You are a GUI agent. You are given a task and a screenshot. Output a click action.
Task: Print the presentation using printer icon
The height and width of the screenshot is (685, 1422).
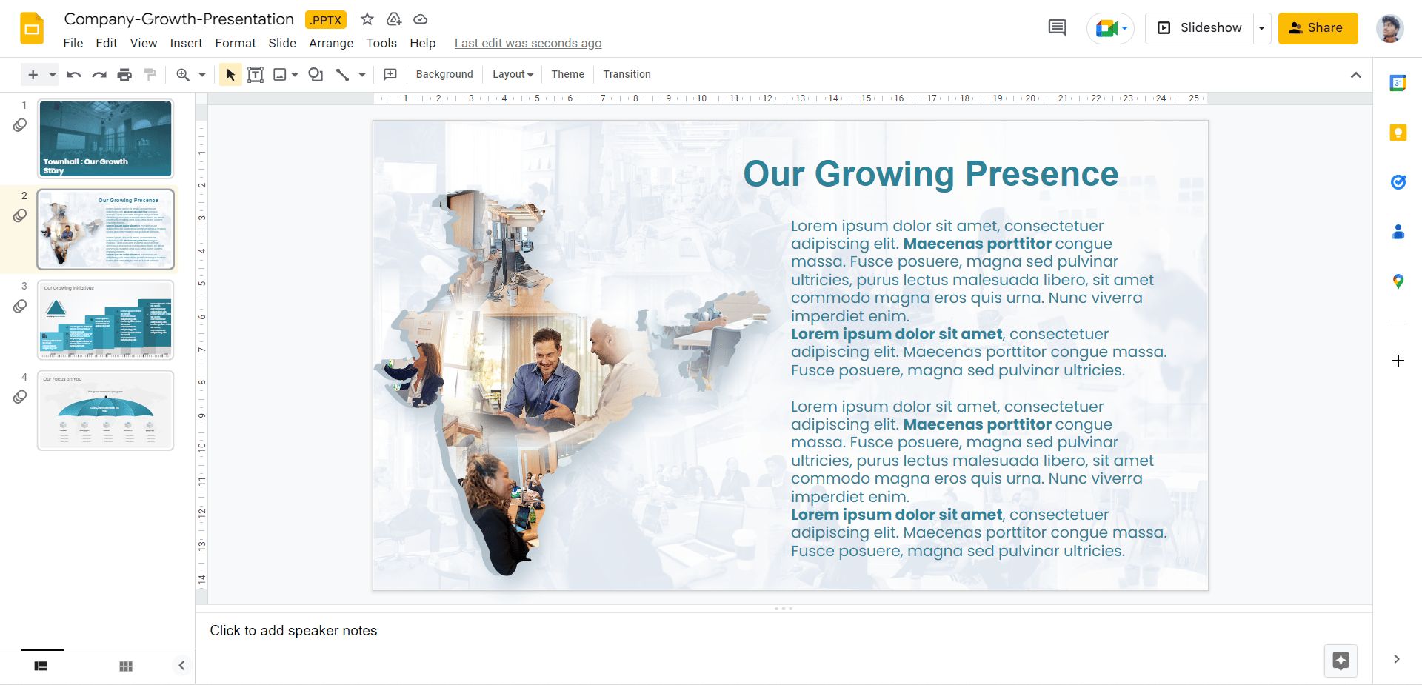point(124,74)
